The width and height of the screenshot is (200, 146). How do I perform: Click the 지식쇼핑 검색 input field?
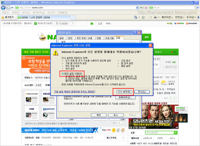click(x=160, y=133)
